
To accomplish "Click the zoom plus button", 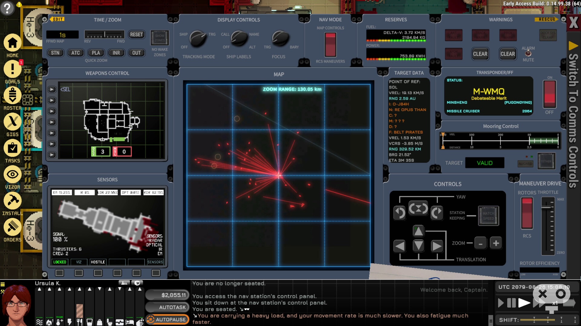I will (496, 243).
